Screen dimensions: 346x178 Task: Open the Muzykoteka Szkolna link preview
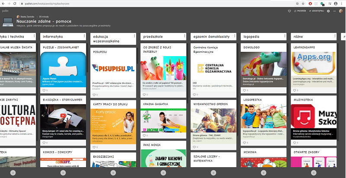point(314,134)
